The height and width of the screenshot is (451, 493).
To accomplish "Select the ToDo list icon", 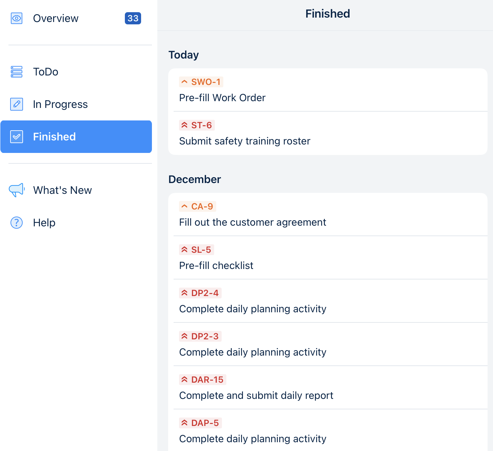I will (x=16, y=72).
